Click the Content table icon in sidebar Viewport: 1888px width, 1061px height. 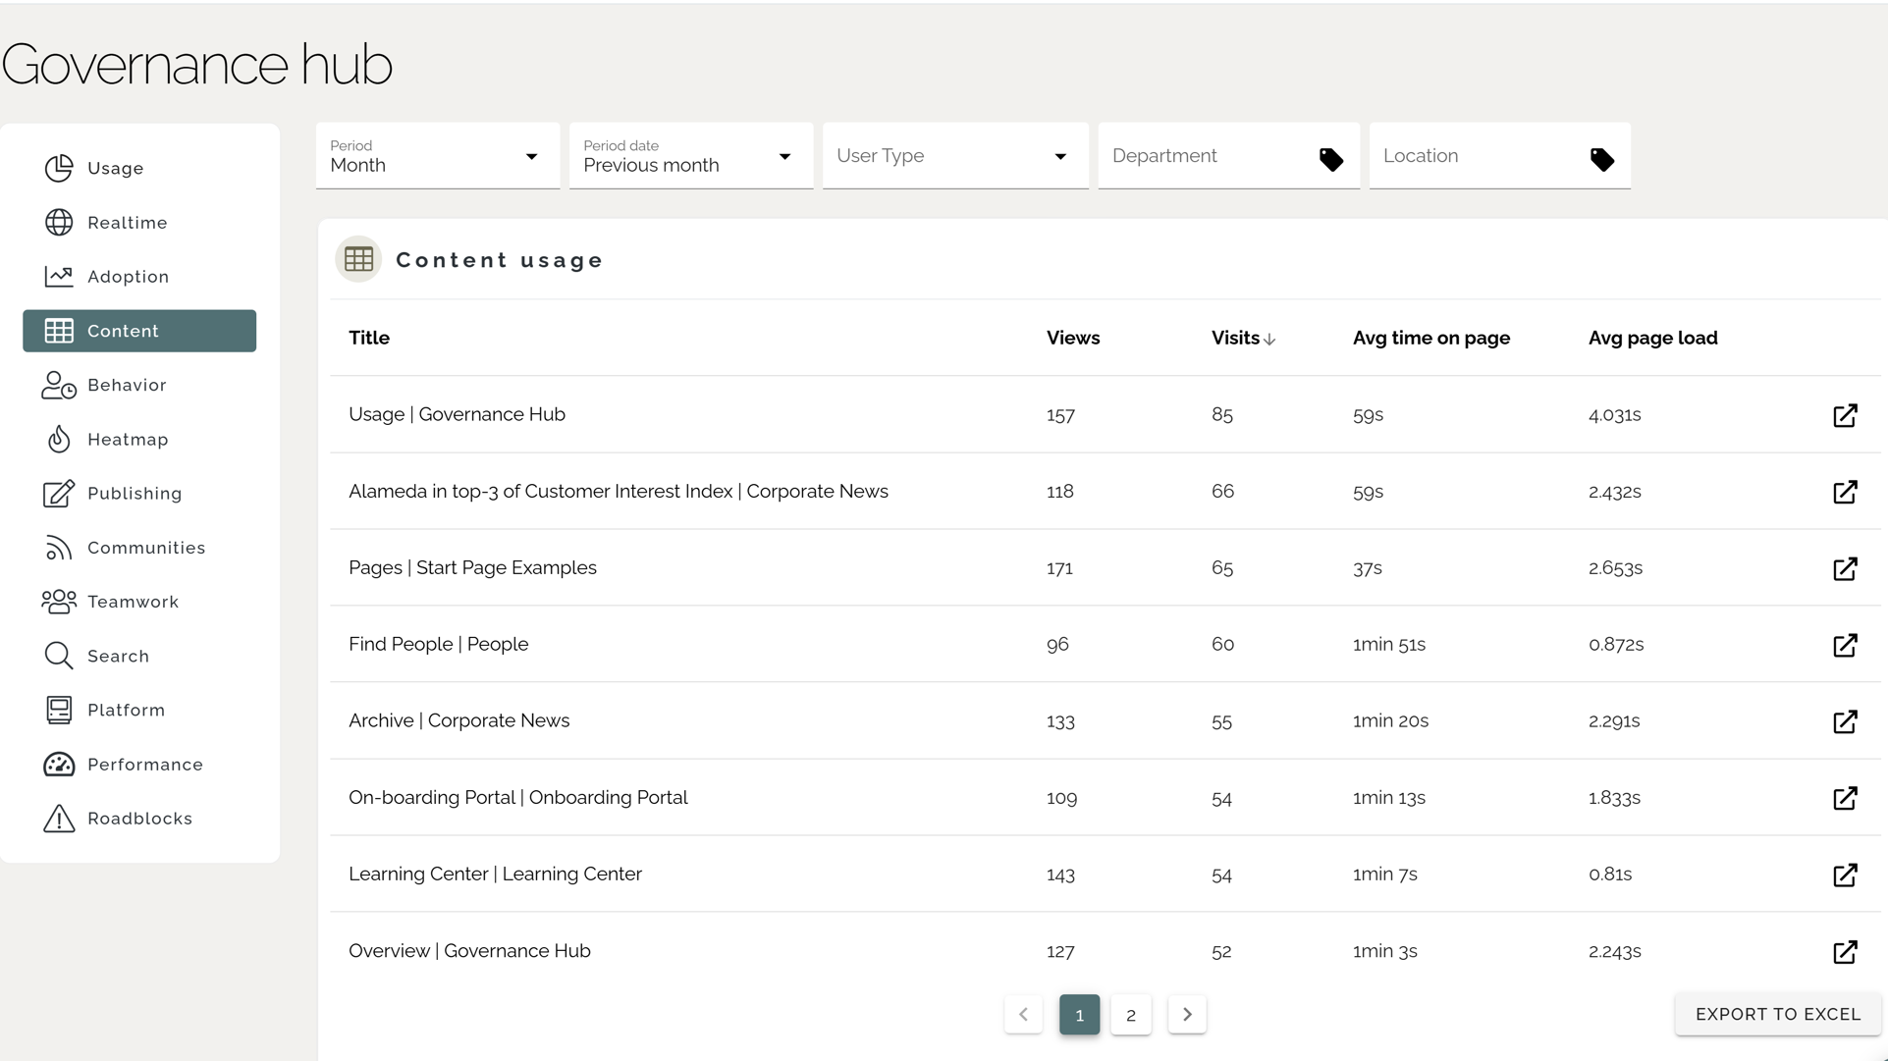coord(59,331)
